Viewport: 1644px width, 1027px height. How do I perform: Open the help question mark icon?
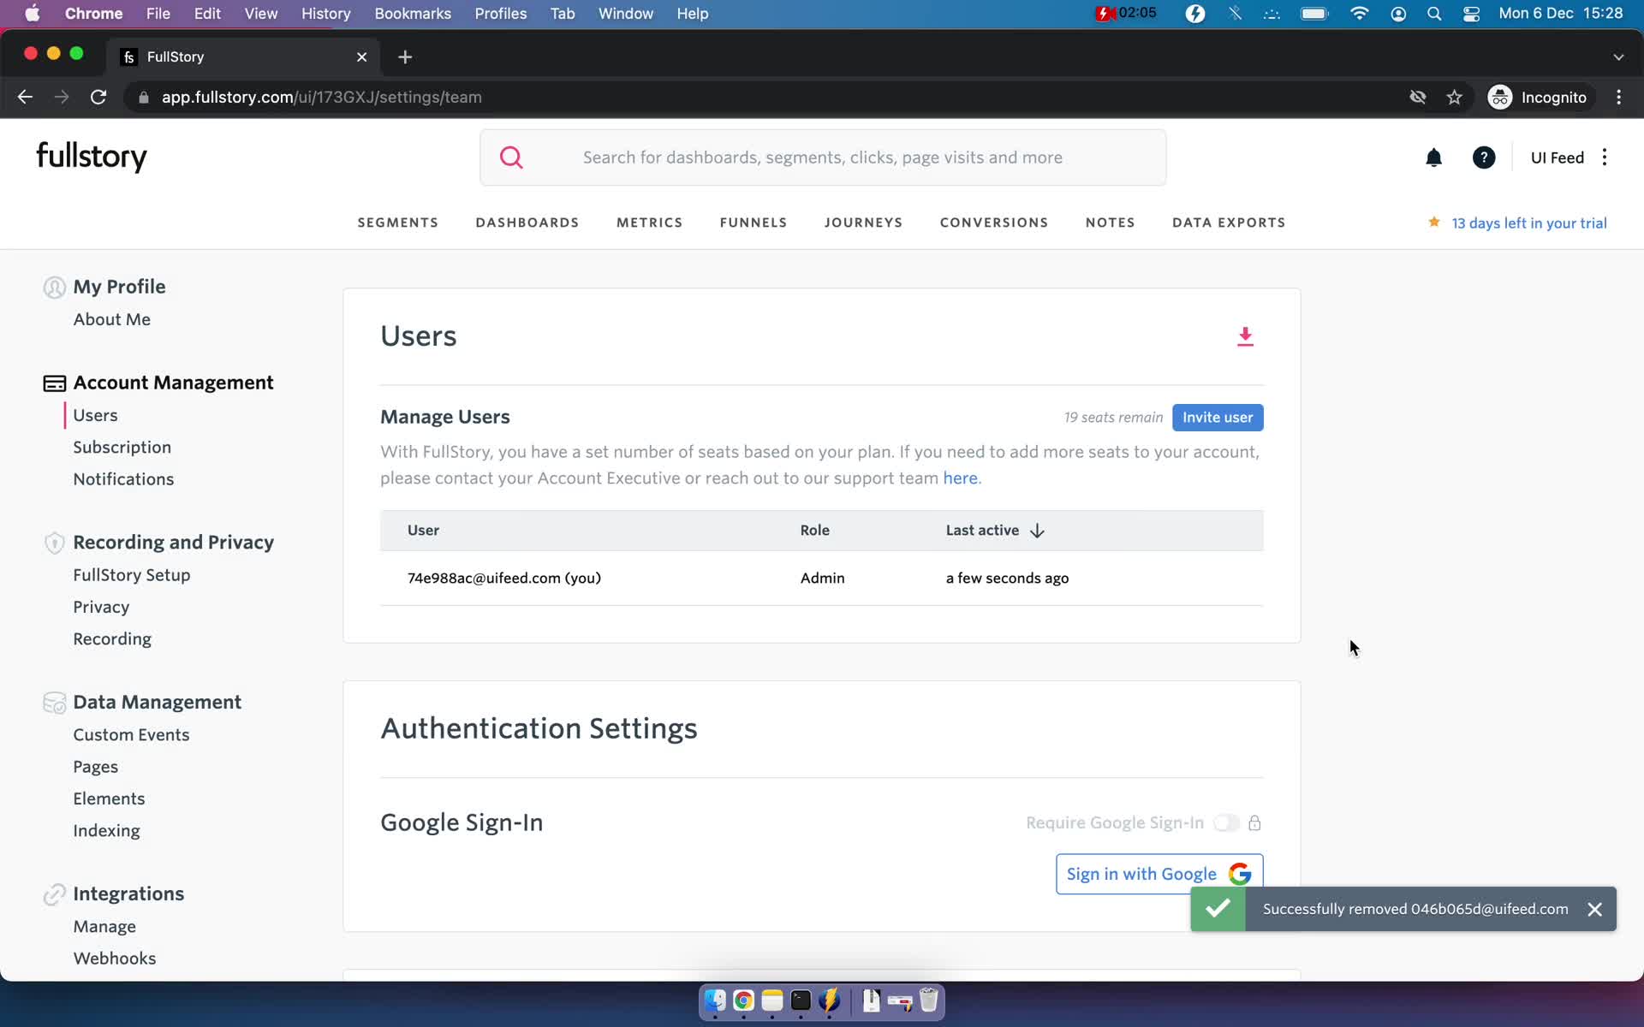(1484, 157)
